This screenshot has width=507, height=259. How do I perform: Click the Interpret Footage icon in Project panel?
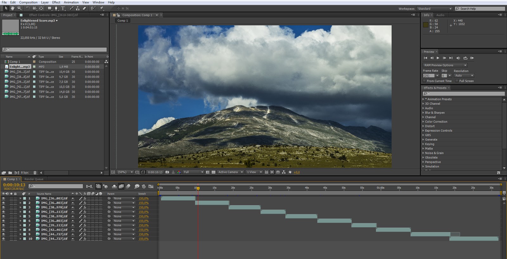[x=4, y=173]
